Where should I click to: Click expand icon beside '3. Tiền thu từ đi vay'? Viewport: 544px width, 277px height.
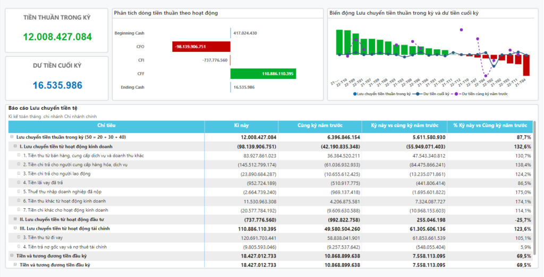[19, 237]
